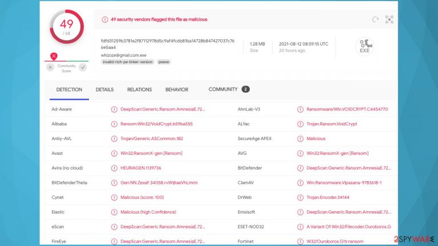Image resolution: width=438 pixels, height=246 pixels.
Task: Click 49 security vendors flagged banner text
Action: 159,19
